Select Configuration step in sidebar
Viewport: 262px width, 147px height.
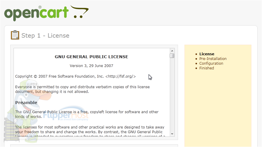tap(211, 63)
